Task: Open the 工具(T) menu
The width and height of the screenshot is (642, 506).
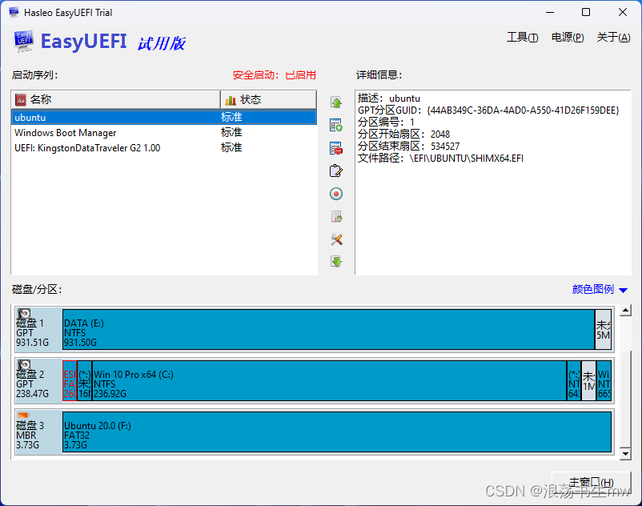Action: [523, 38]
